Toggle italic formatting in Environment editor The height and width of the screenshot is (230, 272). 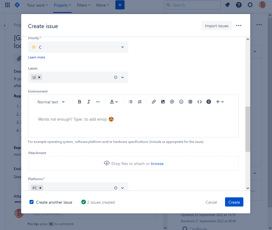click(89, 102)
